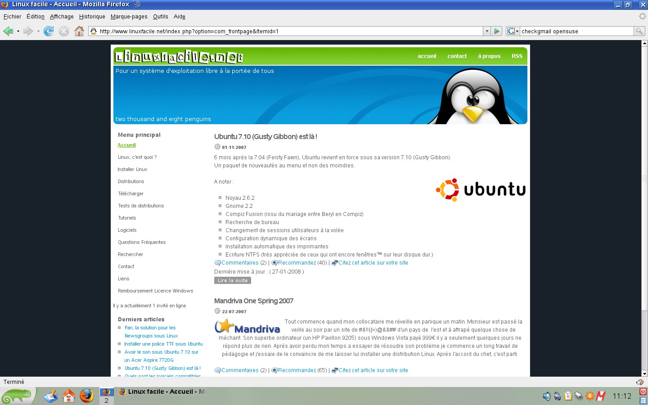Open Remboursement Licence Windows link
The width and height of the screenshot is (648, 405).
coord(156,291)
